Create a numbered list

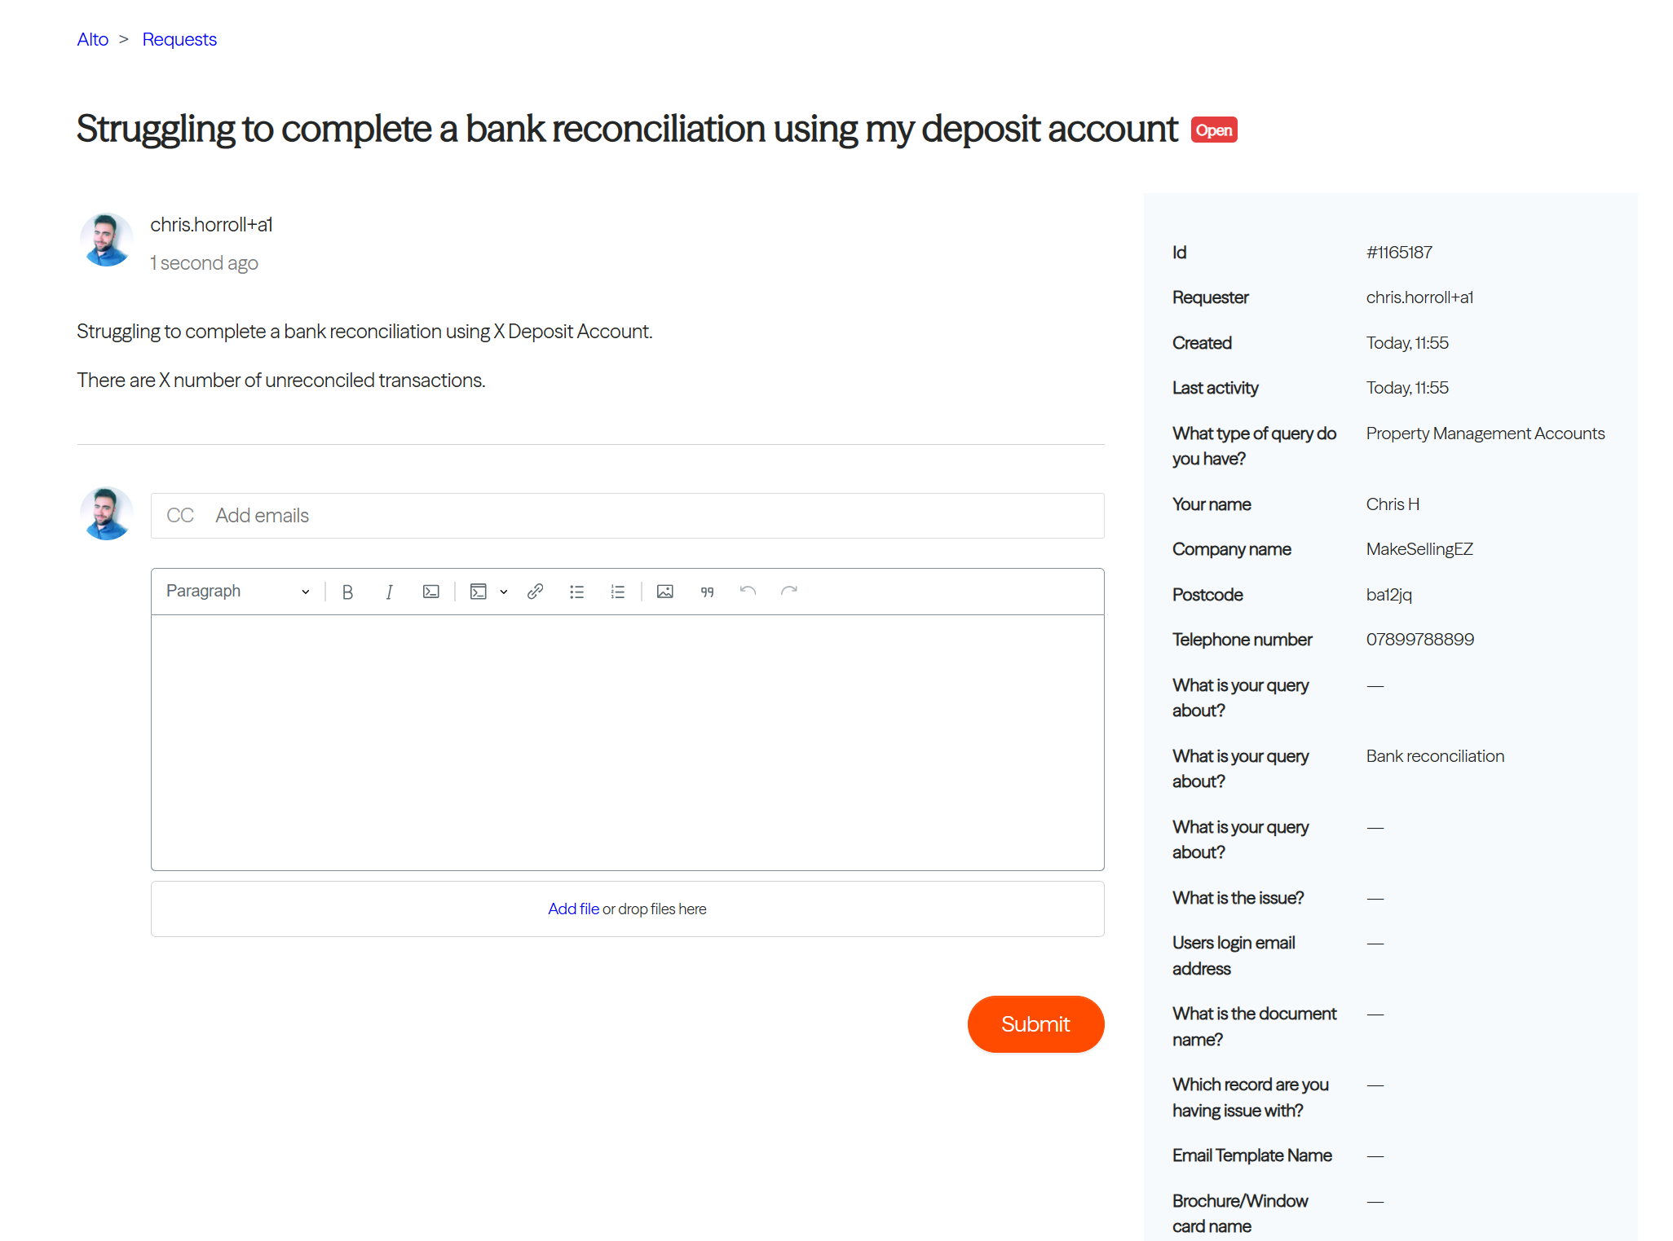618,592
